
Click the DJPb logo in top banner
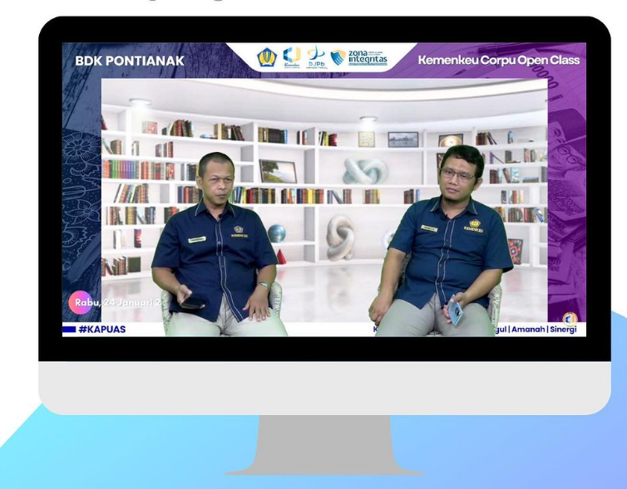(x=316, y=58)
